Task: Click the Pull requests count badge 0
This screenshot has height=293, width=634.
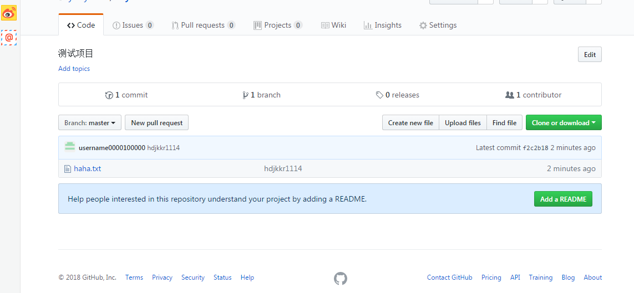Action: (231, 25)
